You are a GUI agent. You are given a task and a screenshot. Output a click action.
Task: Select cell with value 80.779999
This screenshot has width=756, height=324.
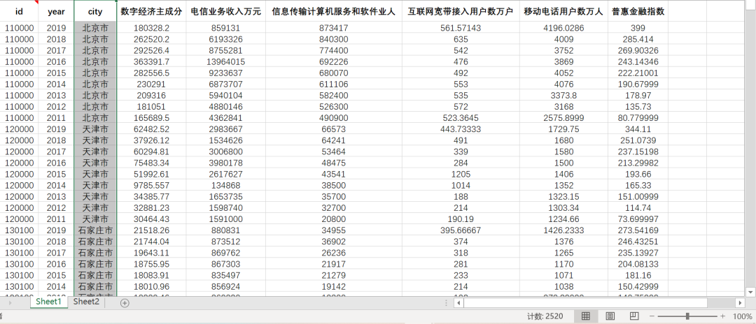pos(638,118)
